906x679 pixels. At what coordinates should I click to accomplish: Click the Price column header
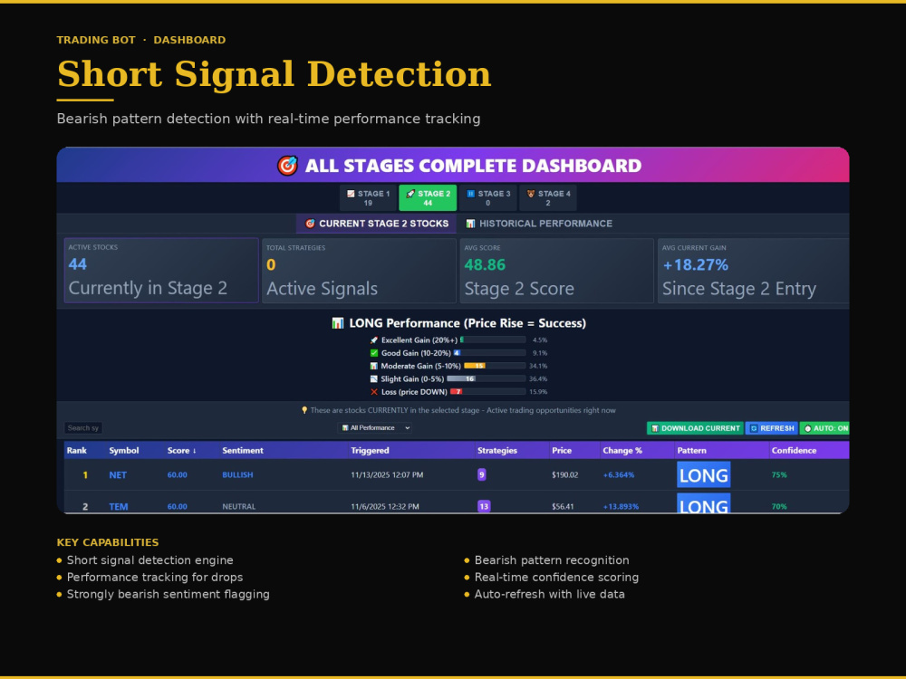click(562, 450)
